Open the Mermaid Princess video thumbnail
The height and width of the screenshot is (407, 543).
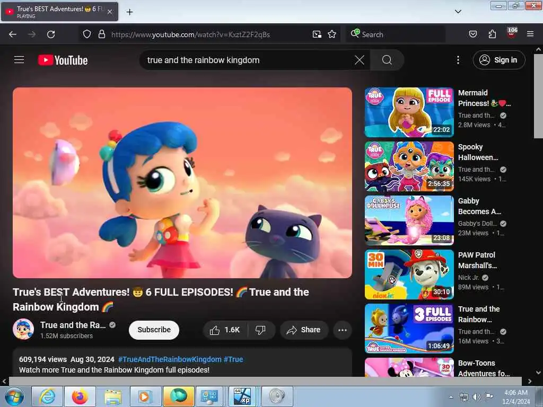click(409, 112)
